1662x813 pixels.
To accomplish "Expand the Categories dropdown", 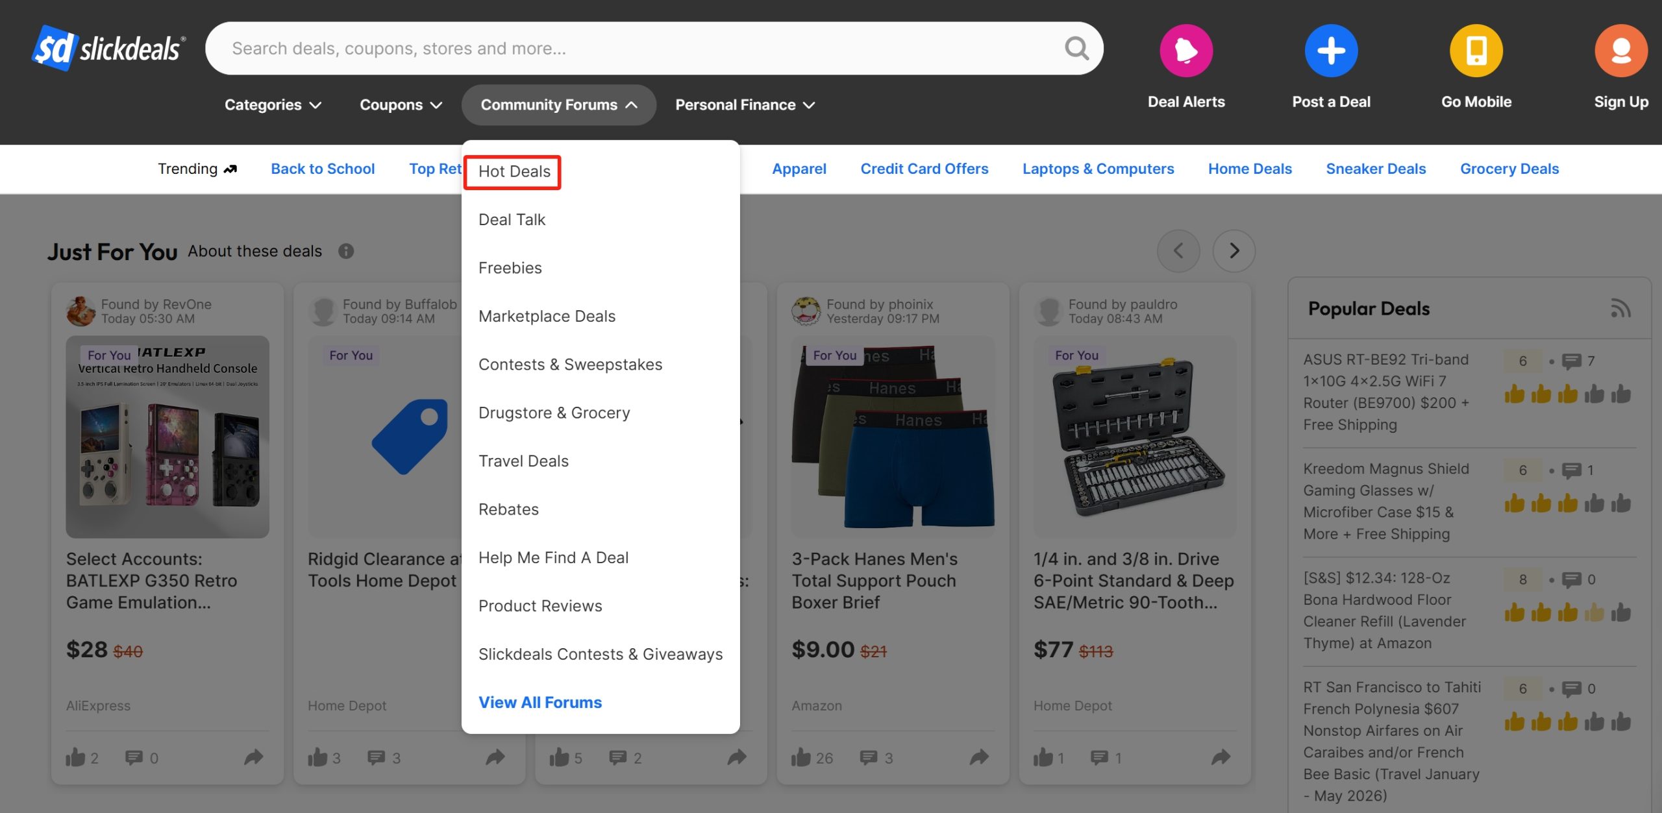I will [273, 104].
